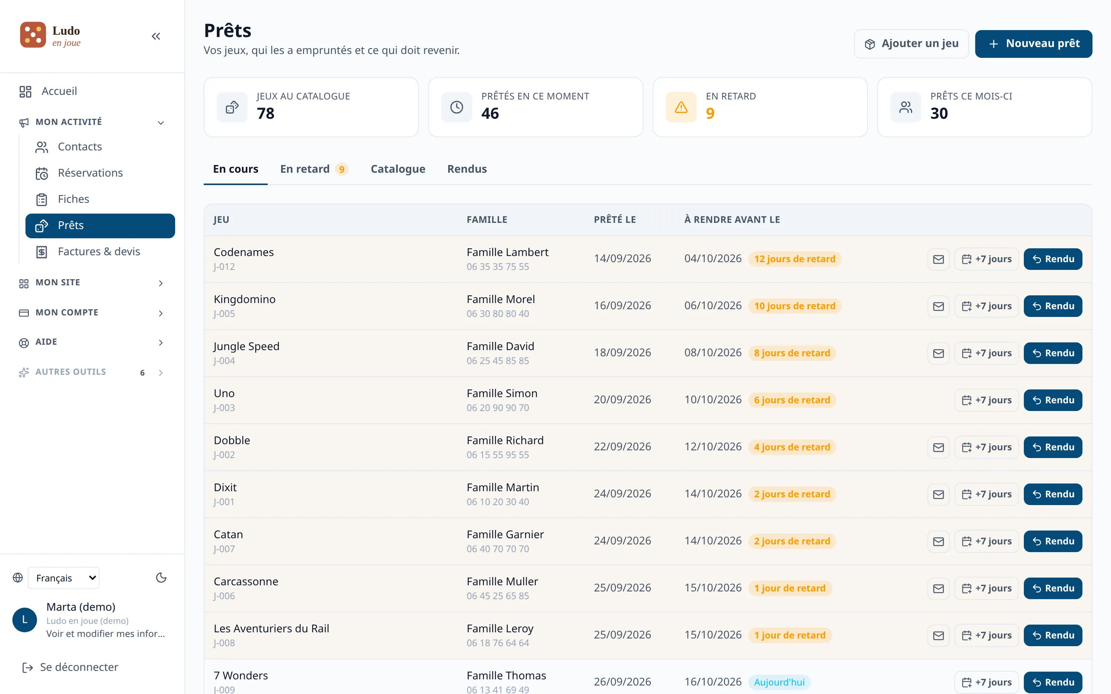Open Contacts in sidebar
Image resolution: width=1111 pixels, height=694 pixels.
100,147
